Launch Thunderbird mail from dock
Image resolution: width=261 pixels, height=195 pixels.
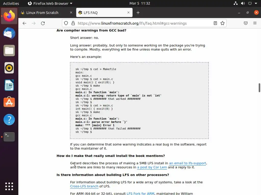pyautogui.click(x=9, y=33)
